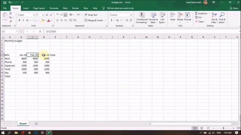Paste from the clipboard

coord(5,16)
